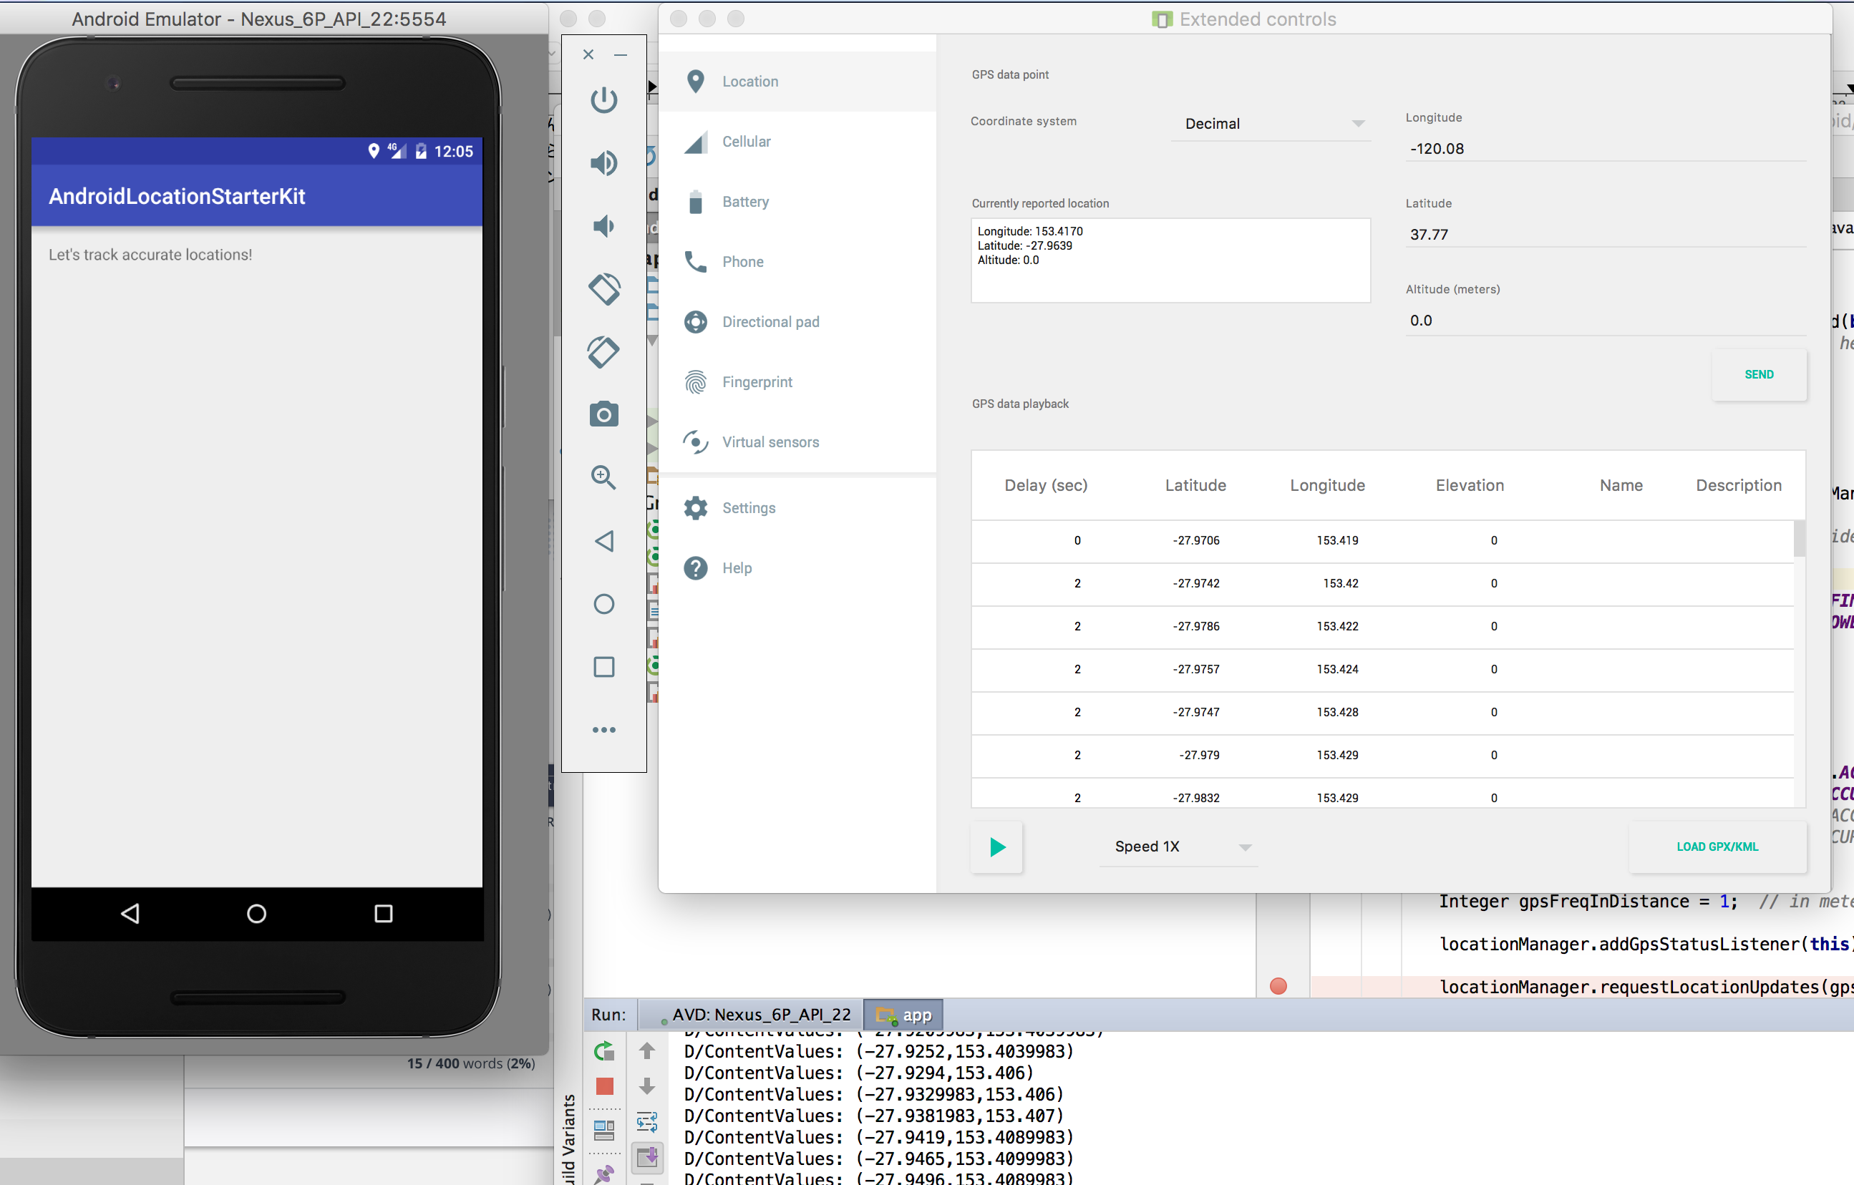The image size is (1854, 1185).
Task: Rotate device left using the rotate icon
Action: [x=603, y=289]
